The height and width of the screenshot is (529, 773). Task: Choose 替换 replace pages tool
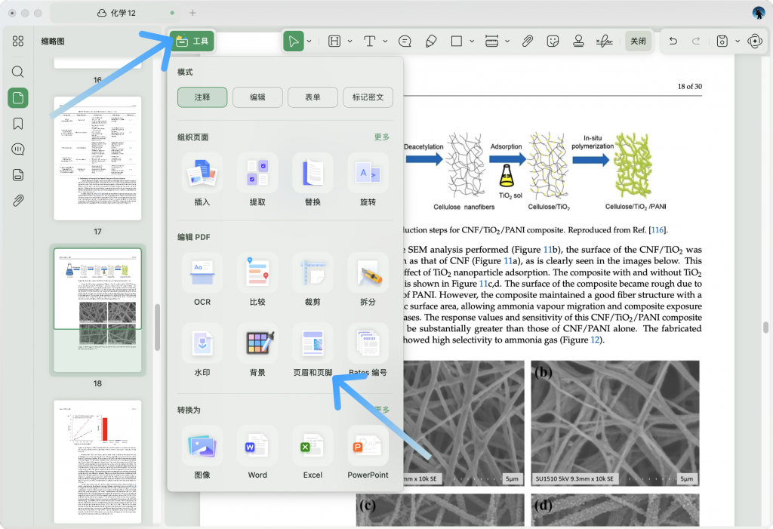(313, 180)
